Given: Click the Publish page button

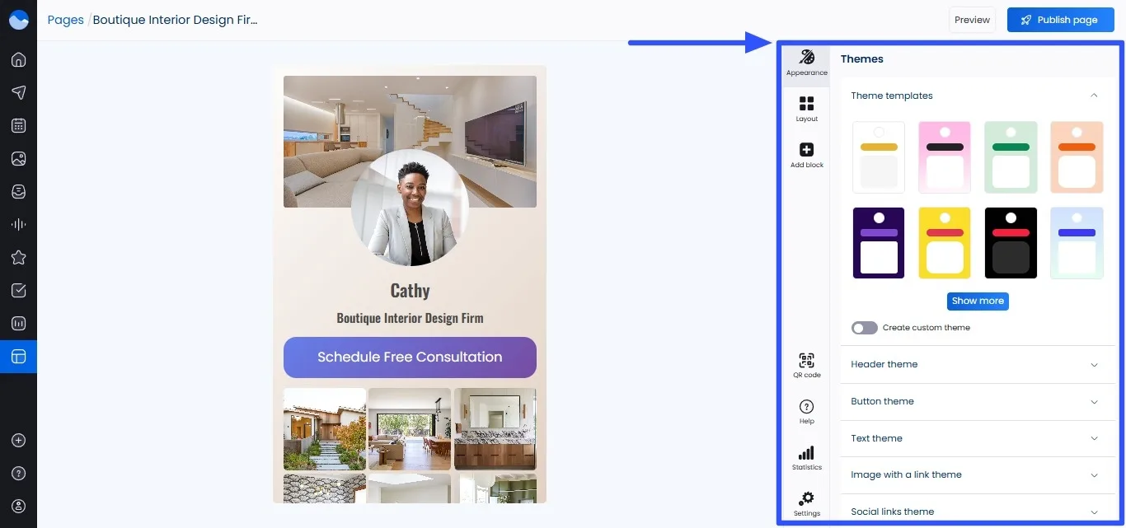Looking at the screenshot, I should tap(1059, 20).
